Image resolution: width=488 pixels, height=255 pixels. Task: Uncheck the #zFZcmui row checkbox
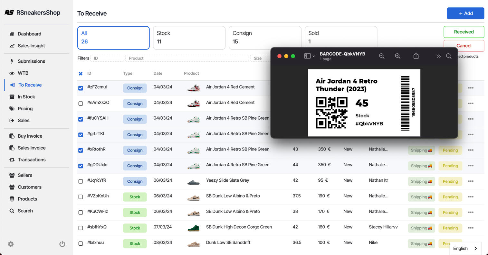point(81,88)
